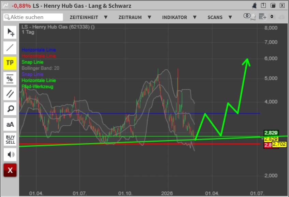The height and width of the screenshot is (197, 289).
Task: Click the greyed cloud icon
Action: (x=281, y=17)
